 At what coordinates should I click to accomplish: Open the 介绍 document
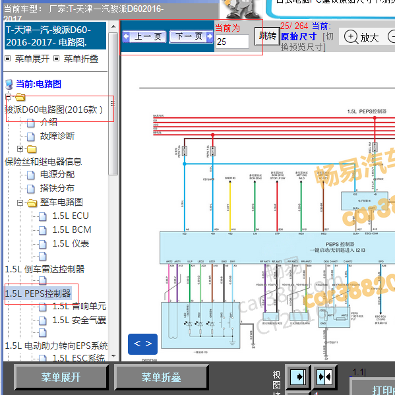tap(48, 122)
